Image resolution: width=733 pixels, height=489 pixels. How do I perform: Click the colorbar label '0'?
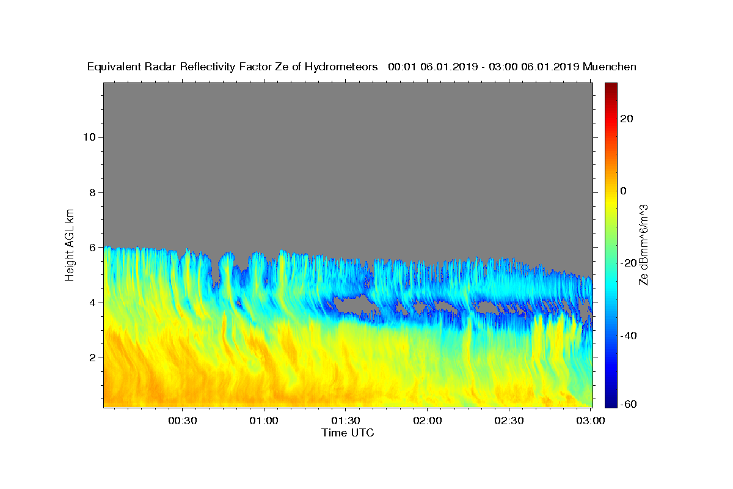622,191
